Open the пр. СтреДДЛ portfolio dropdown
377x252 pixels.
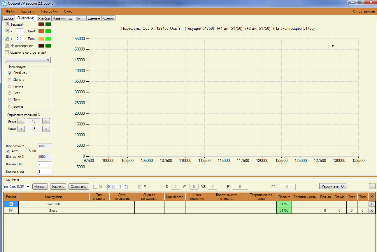coord(17,187)
